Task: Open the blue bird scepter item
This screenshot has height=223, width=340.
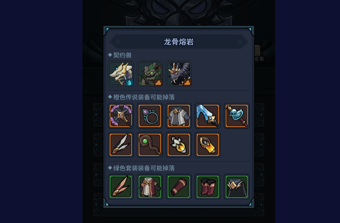Action: 237,116
